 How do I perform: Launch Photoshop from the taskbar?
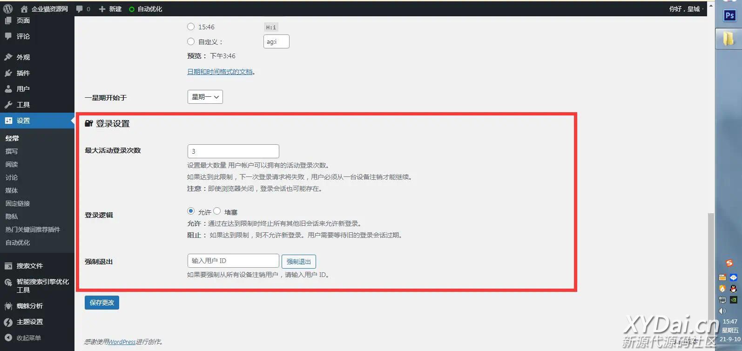(x=729, y=16)
